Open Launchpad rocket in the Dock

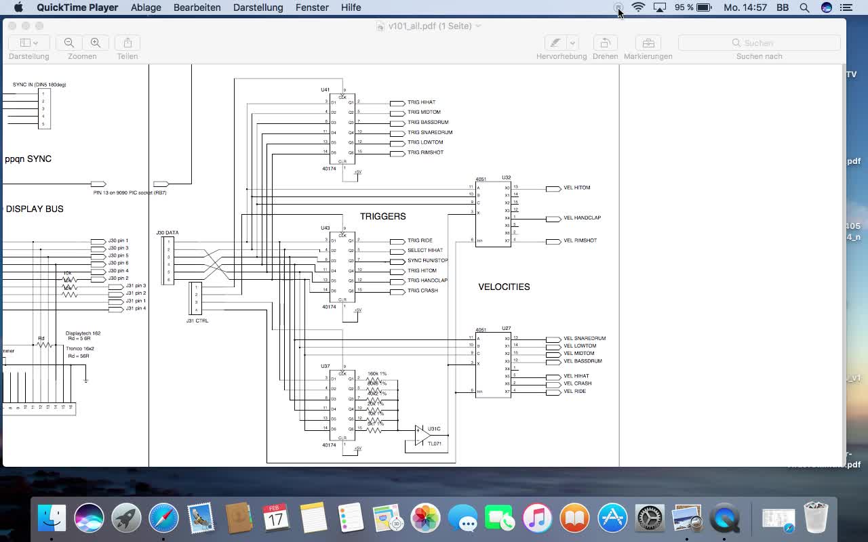tap(126, 519)
